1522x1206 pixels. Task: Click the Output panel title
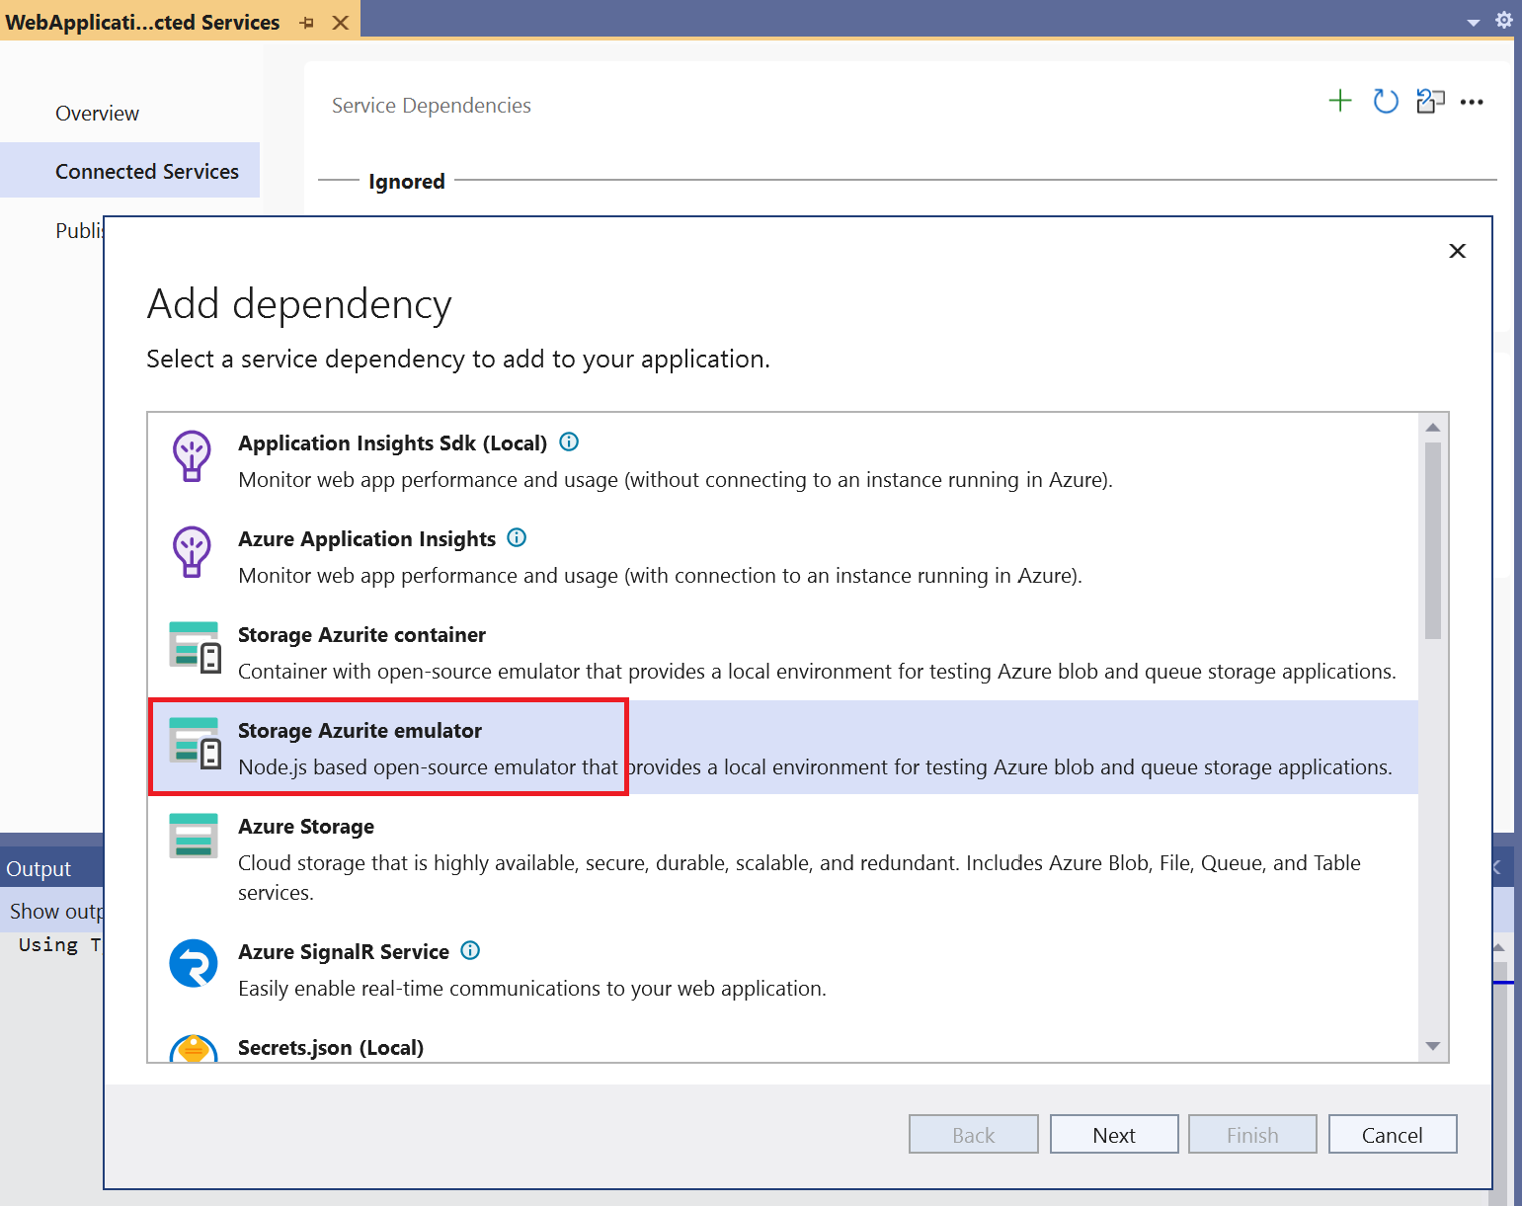coord(39,868)
